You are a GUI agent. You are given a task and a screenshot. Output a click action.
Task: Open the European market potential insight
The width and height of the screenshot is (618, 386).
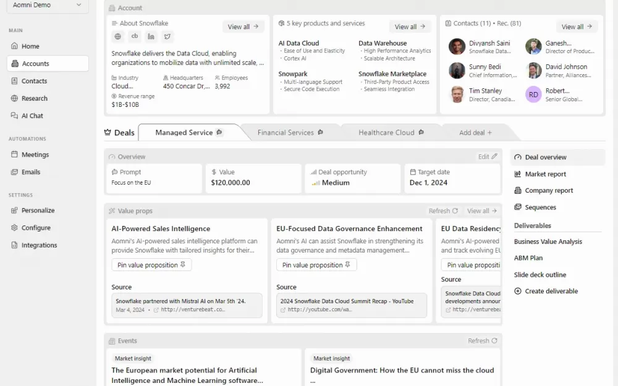click(187, 376)
